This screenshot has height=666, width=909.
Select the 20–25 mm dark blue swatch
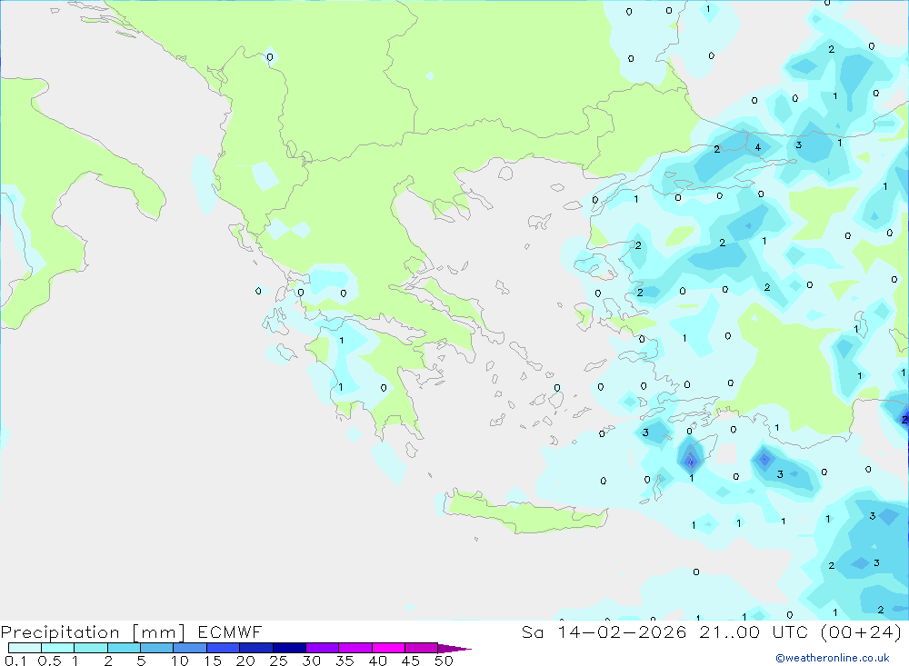point(256,648)
